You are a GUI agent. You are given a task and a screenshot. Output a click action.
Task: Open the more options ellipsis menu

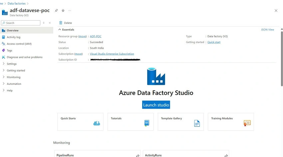[x=70, y=11]
